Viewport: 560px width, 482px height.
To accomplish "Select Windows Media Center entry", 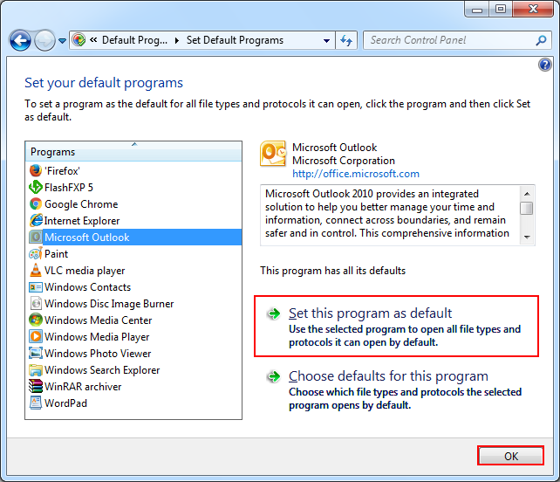I will pyautogui.click(x=133, y=320).
